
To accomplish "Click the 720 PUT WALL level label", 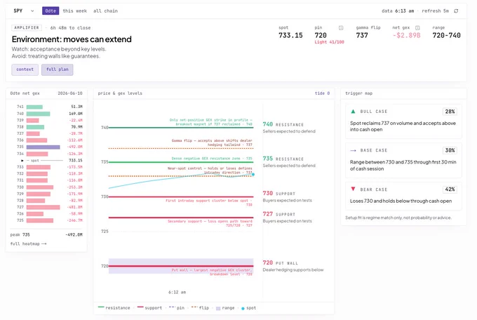I will (x=280, y=262).
